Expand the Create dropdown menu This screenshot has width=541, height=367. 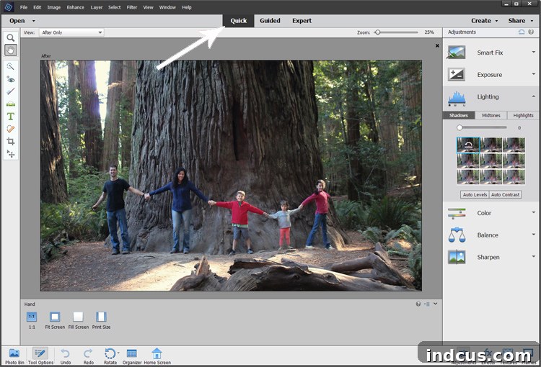[496, 21]
